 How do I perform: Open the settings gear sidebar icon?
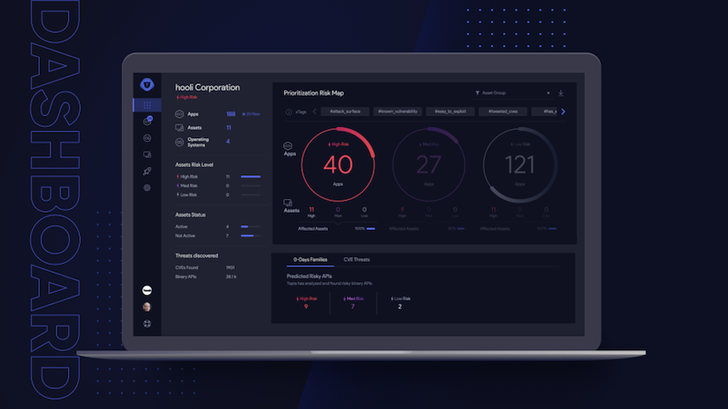point(147,188)
